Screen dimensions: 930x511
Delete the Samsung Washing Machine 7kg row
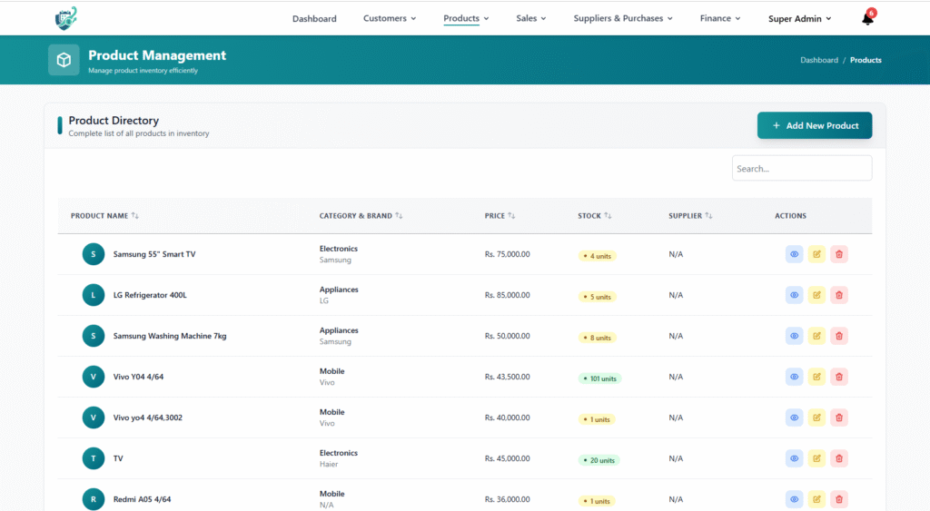coord(839,336)
